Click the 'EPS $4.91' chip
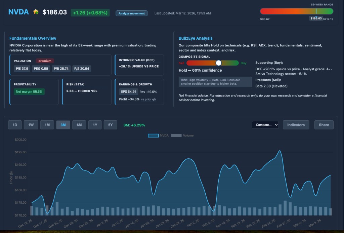Screen dimensions: 344x233 pyautogui.click(x=128, y=92)
